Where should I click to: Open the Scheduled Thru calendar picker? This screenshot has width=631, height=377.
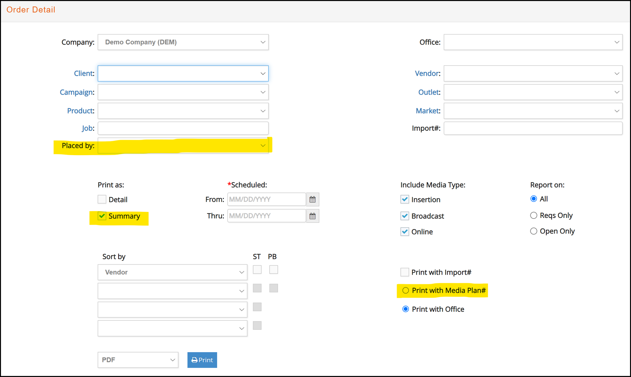click(x=312, y=216)
